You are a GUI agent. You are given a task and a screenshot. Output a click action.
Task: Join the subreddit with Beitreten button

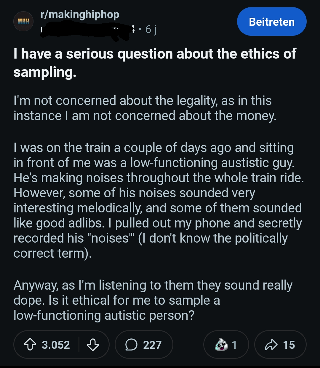(x=272, y=22)
